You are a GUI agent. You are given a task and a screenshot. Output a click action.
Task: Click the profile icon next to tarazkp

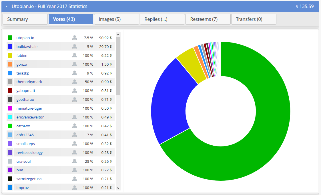click(75, 73)
